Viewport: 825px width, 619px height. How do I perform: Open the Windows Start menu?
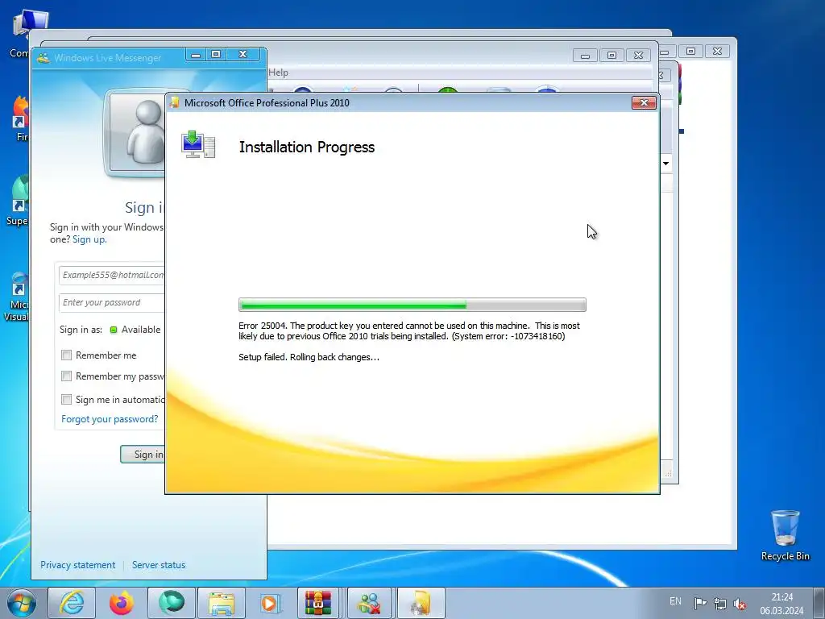click(x=22, y=603)
